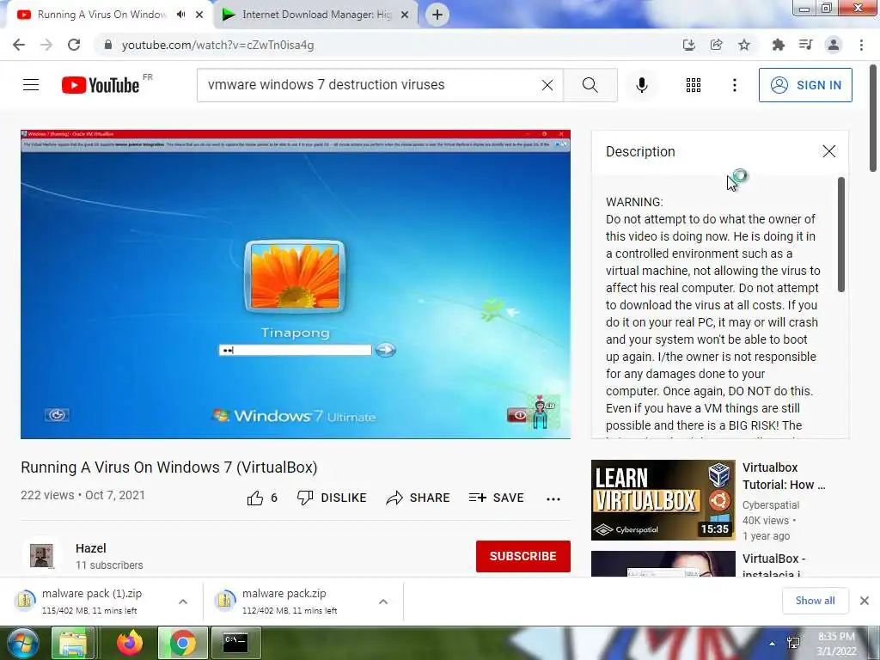Open the YouTube hamburger guide menu
This screenshot has height=660, width=880.
click(x=31, y=85)
